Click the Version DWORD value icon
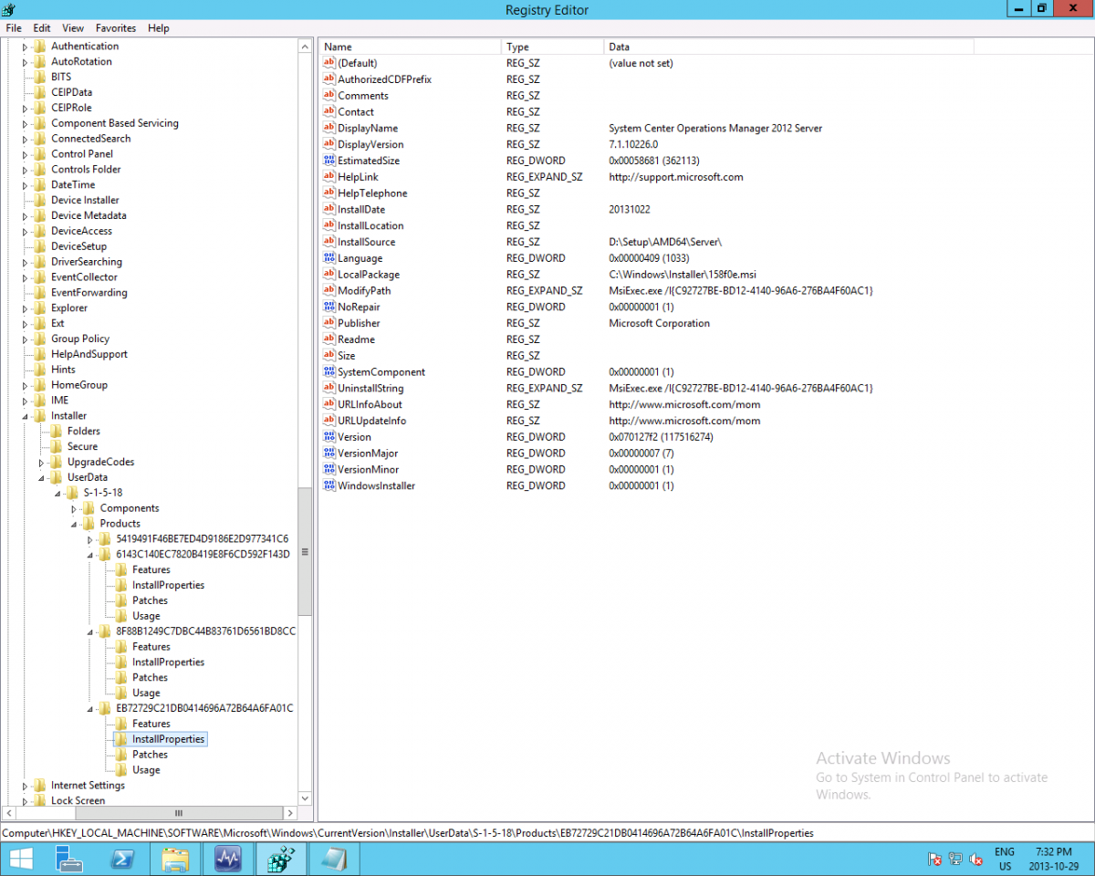 [x=329, y=437]
